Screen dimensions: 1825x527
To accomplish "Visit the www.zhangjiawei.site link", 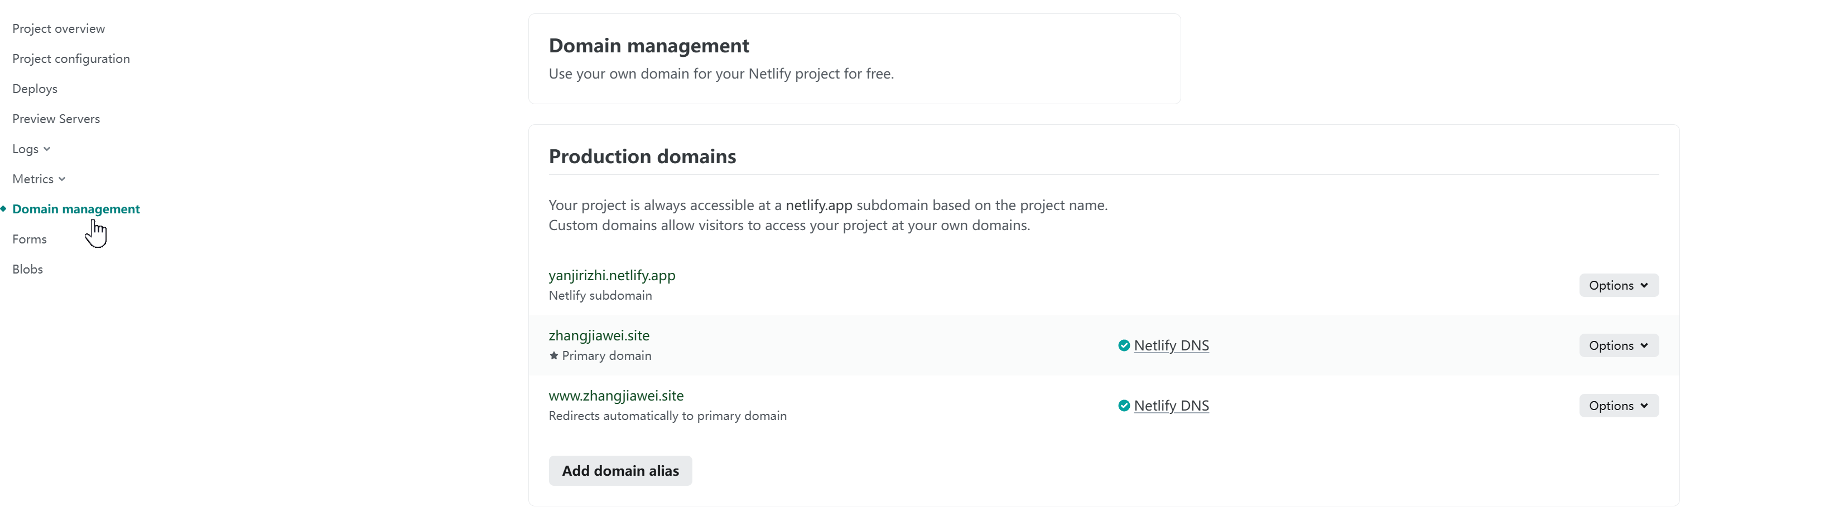I will point(615,396).
